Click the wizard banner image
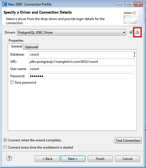Screen dimensions: 146x168 point(130,17)
